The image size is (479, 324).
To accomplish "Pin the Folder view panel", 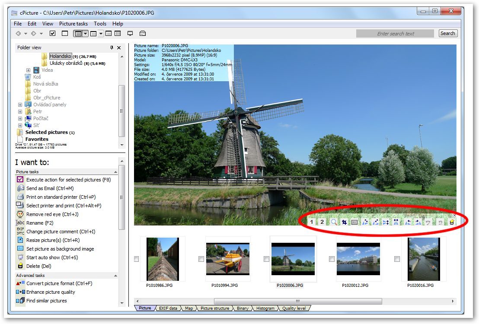I will tap(112, 48).
